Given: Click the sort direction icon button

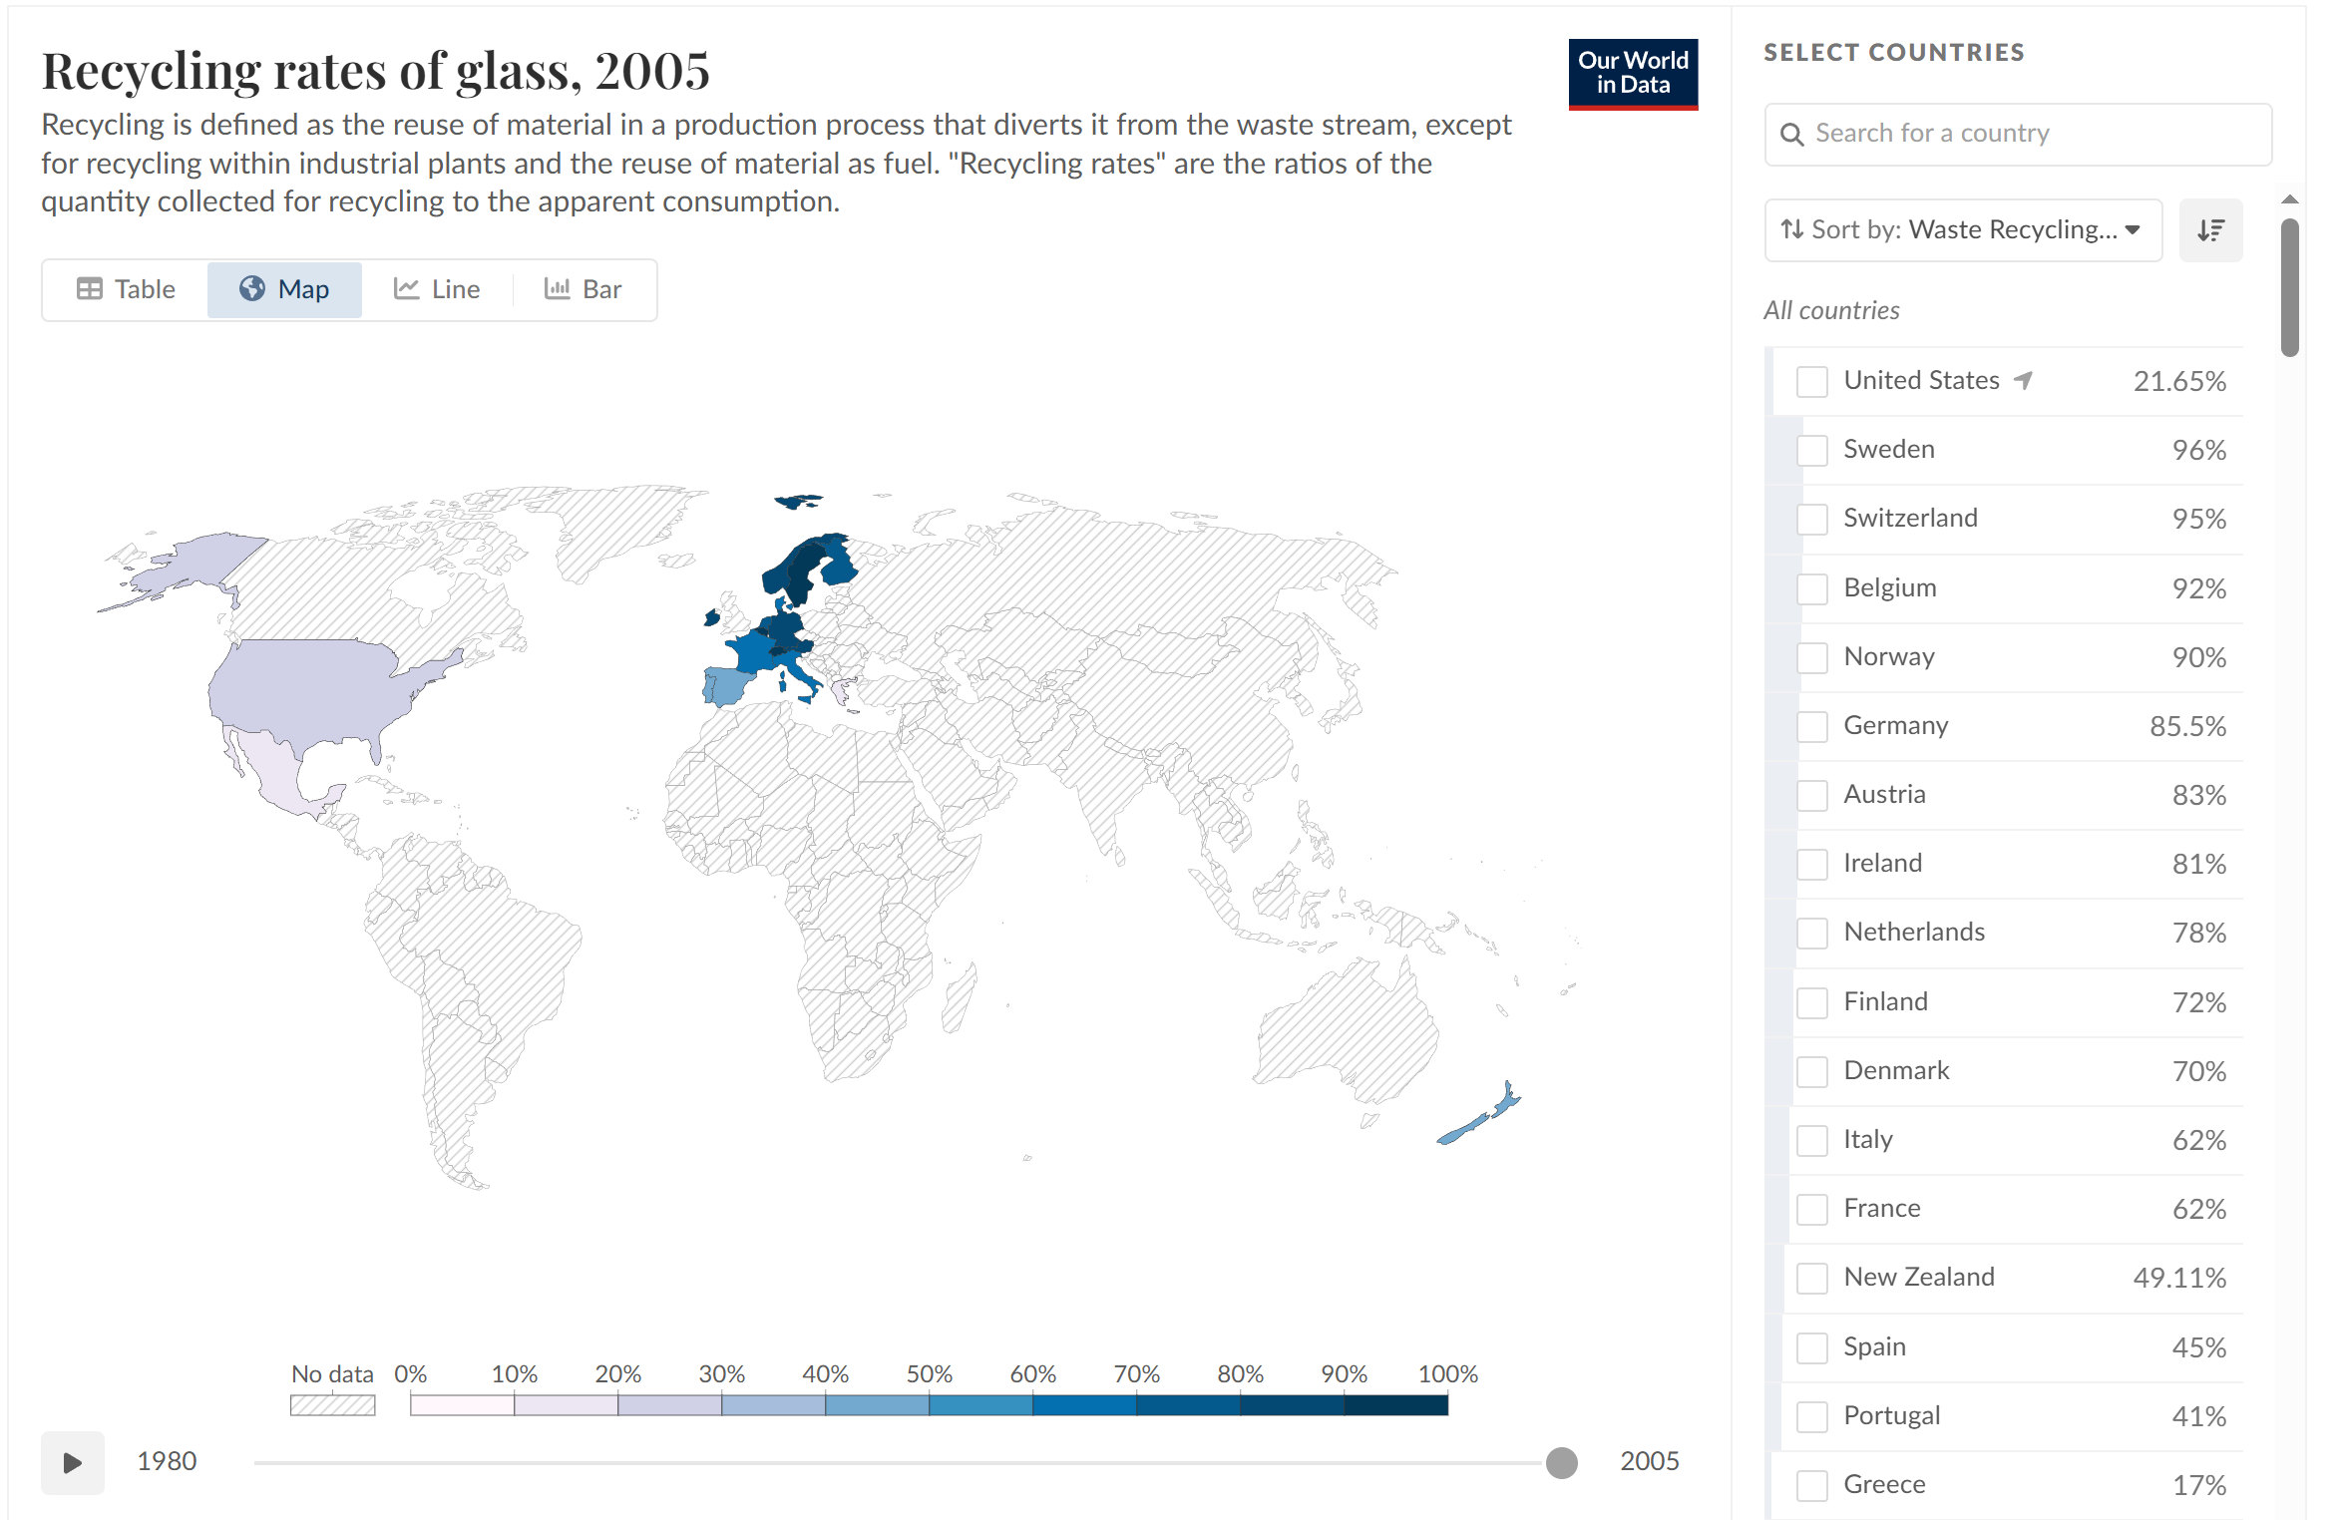Looking at the screenshot, I should (x=2209, y=230).
